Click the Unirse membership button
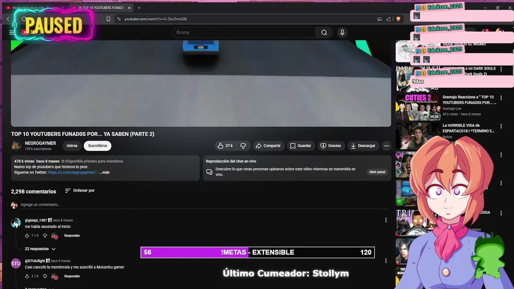This screenshot has height=289, width=514. (x=72, y=146)
